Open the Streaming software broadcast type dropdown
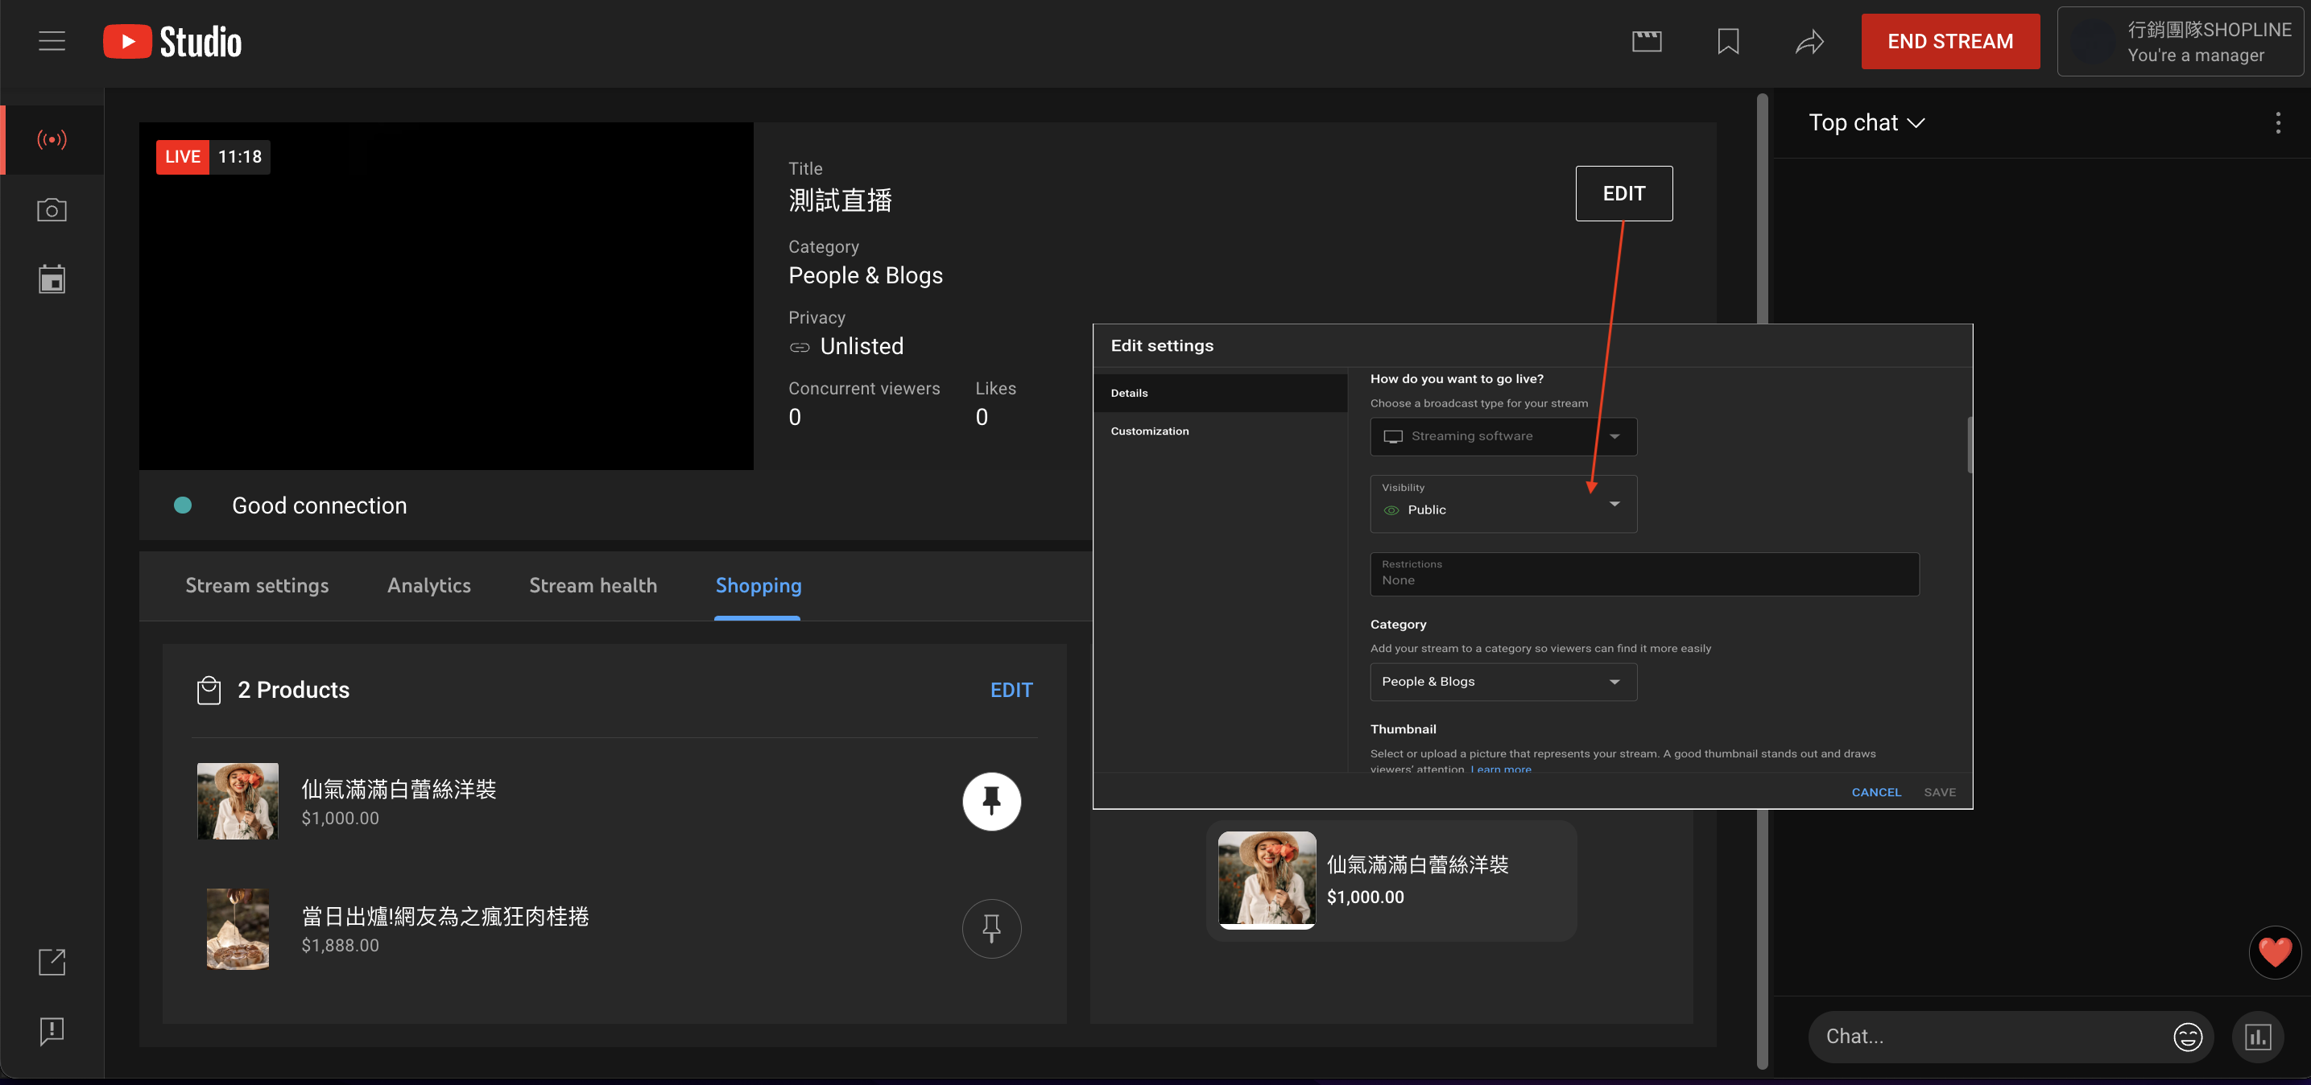2311x1085 pixels. [1503, 437]
